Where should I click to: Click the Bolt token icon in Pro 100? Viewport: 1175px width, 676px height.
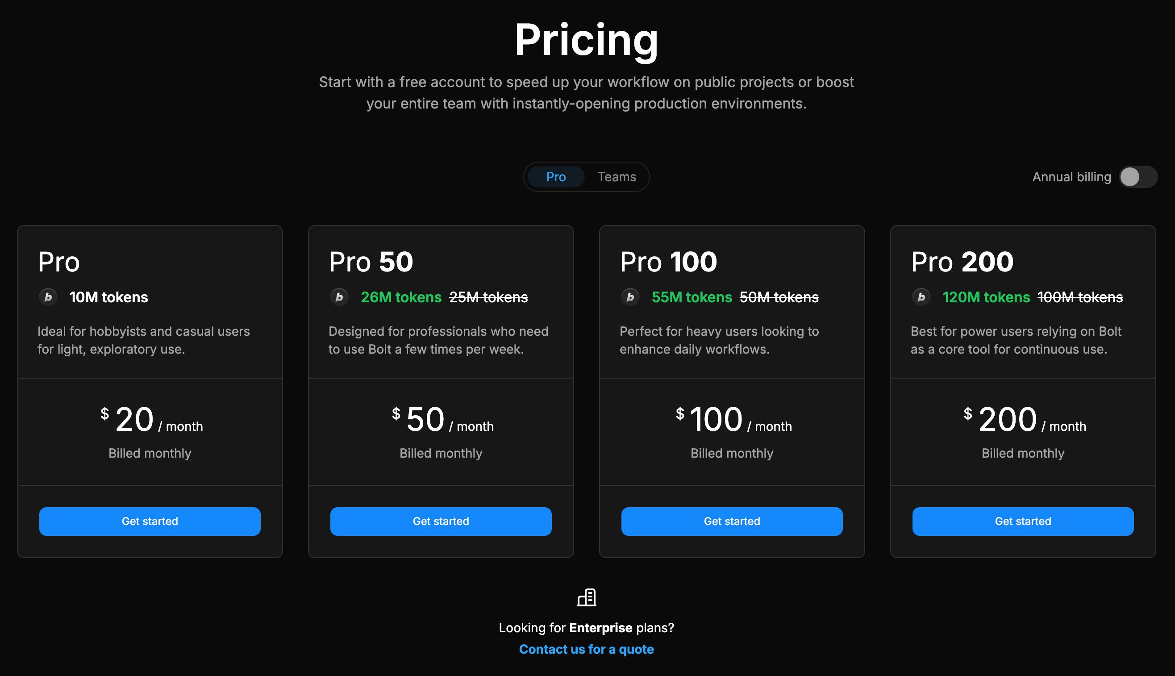(630, 297)
